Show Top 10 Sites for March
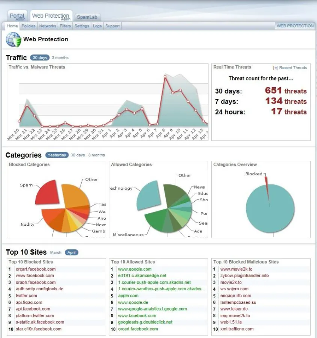 pos(55,252)
